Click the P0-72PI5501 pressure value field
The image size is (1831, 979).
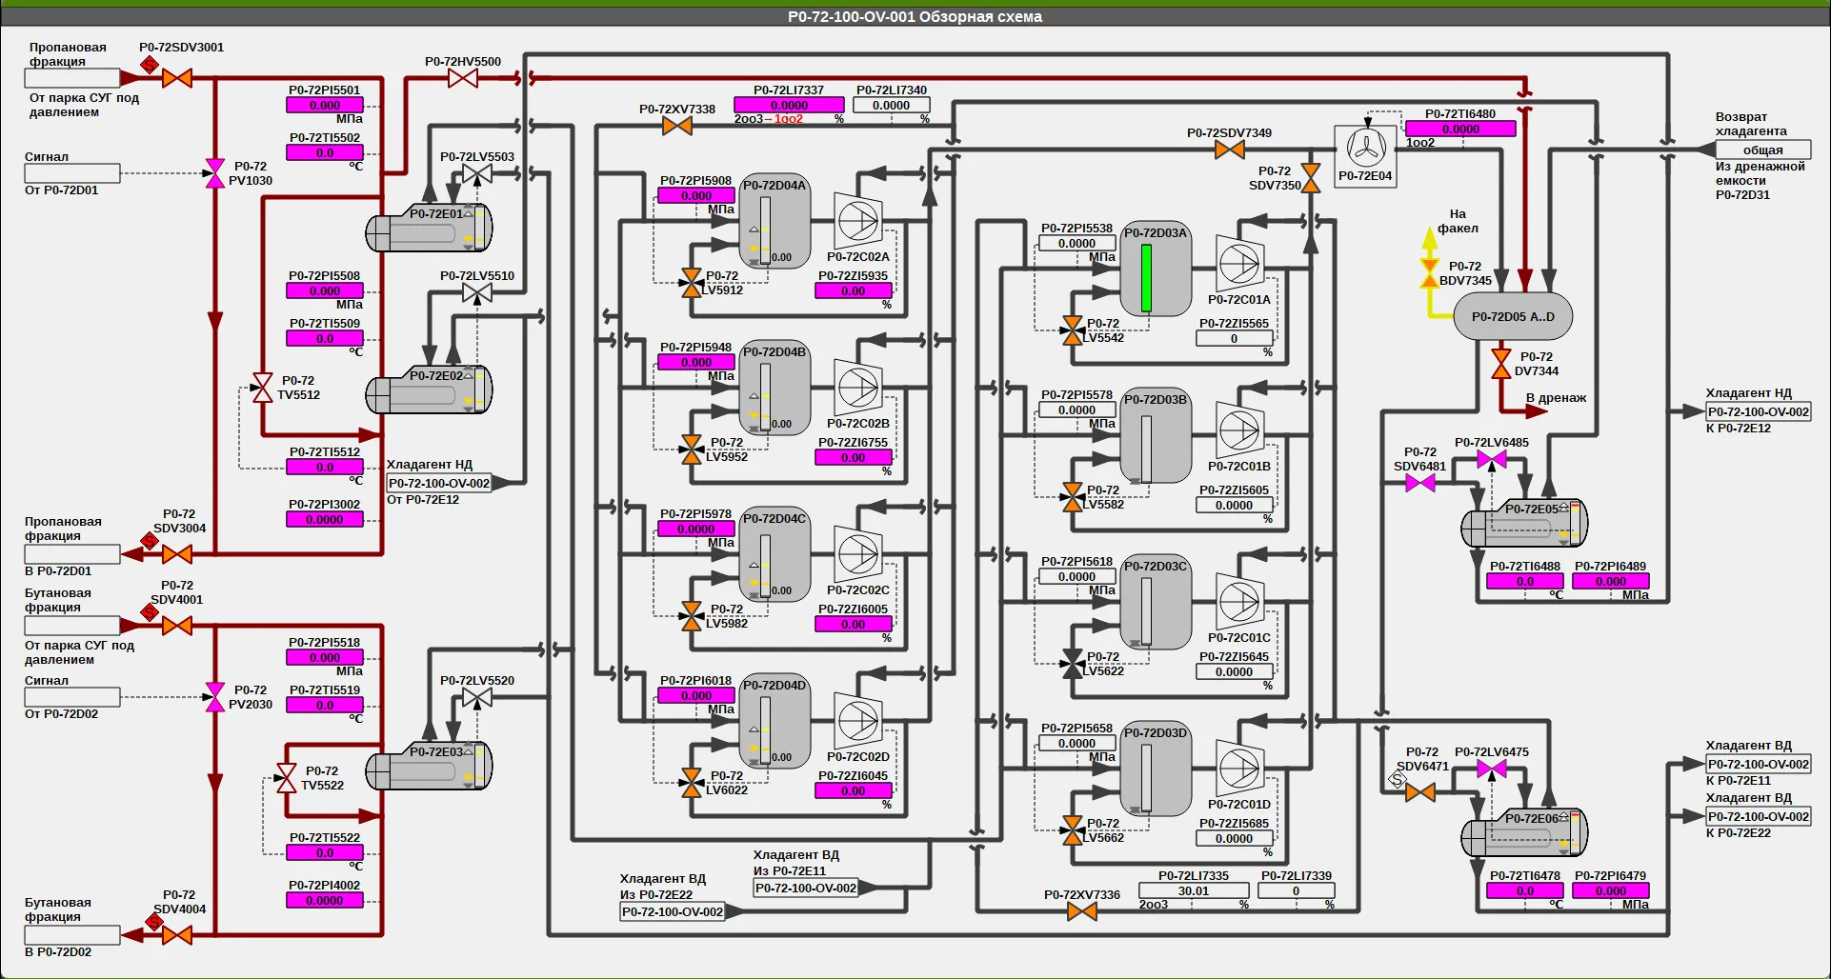pos(325,105)
